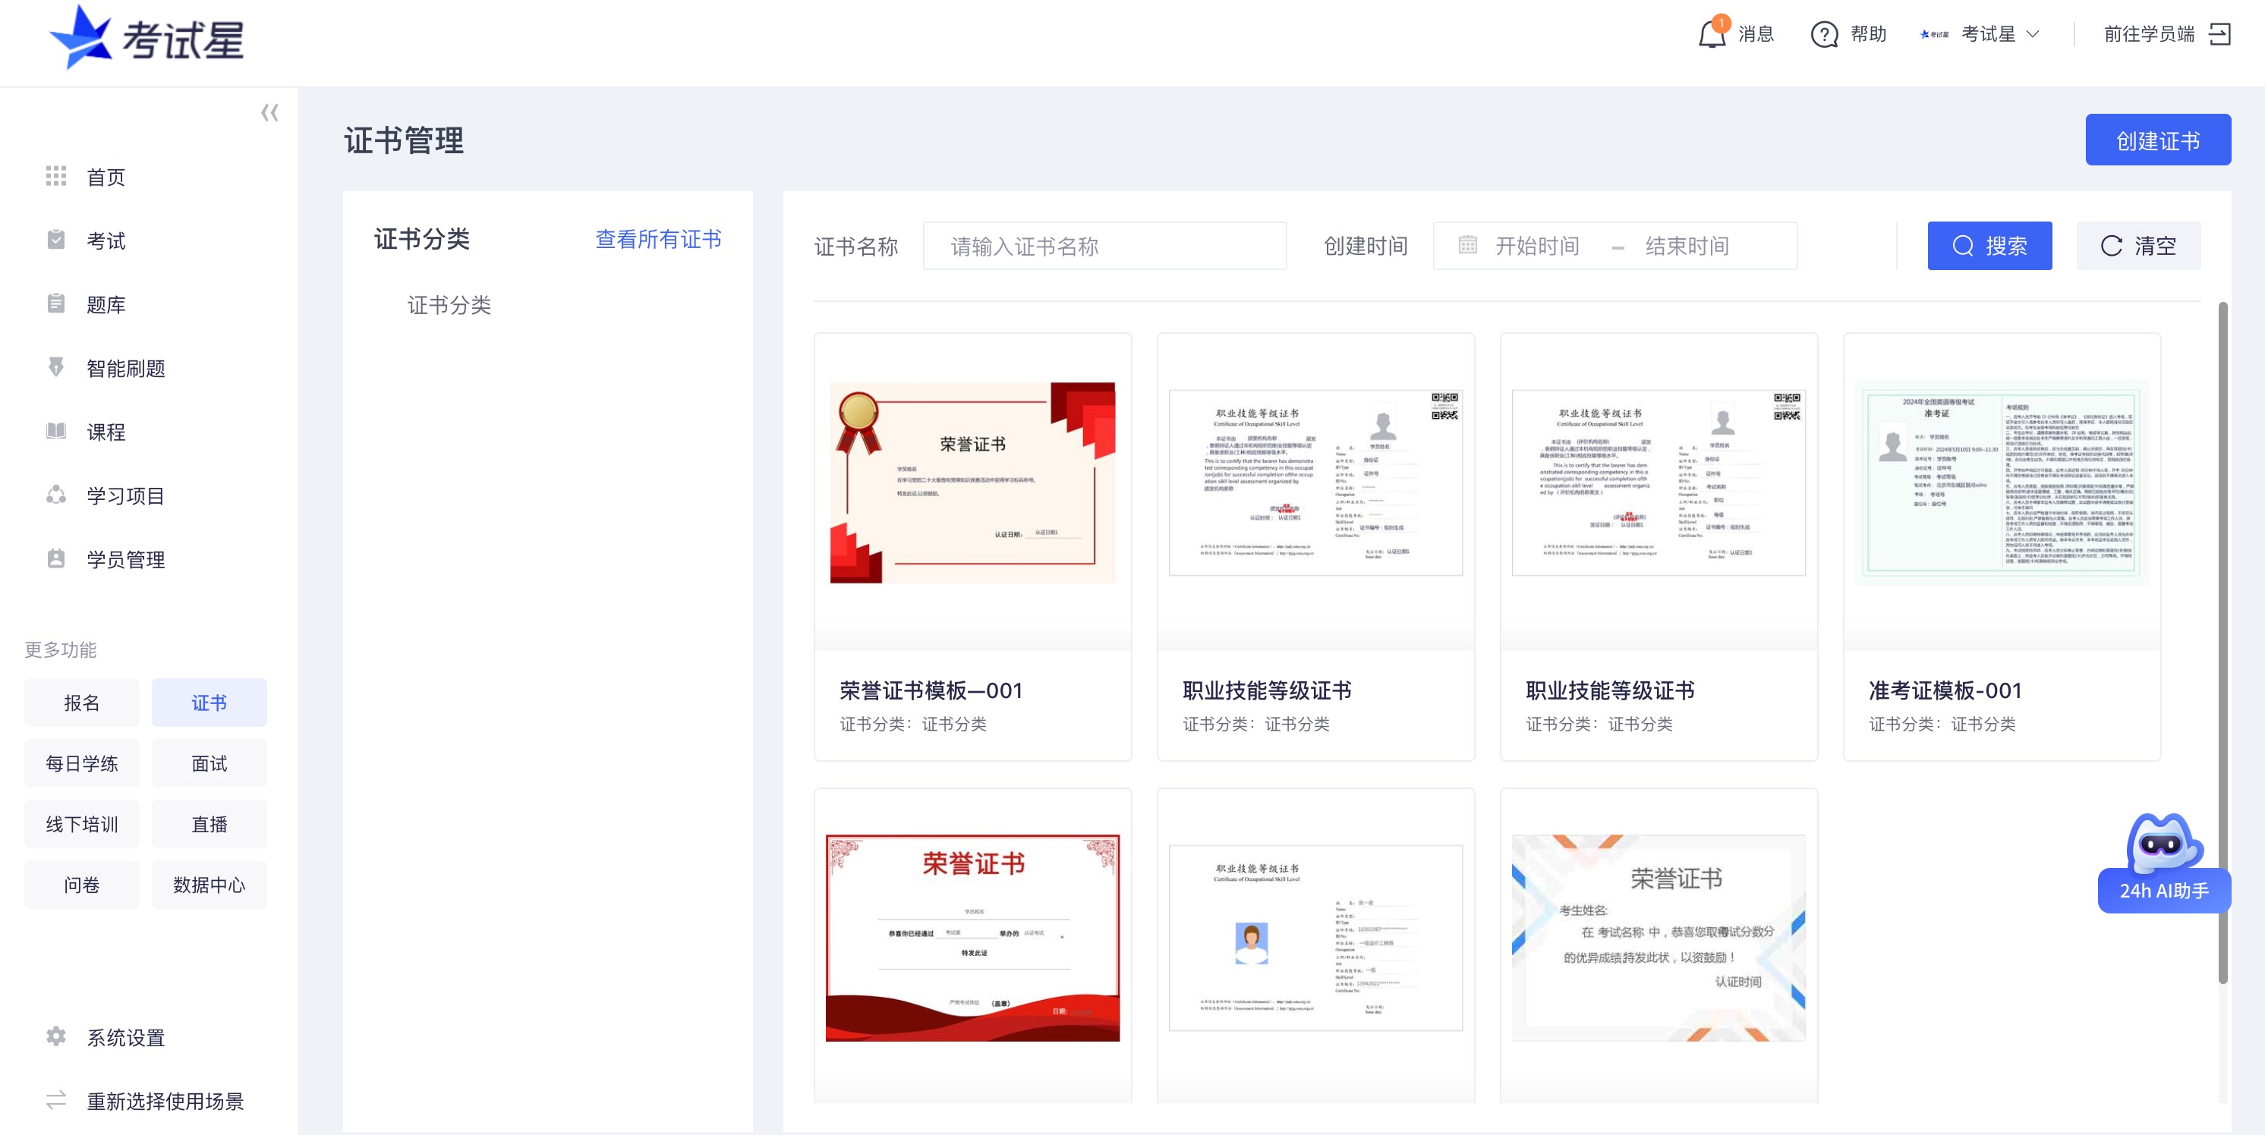
Task: Open the 直播 feature button
Action: coord(209,824)
